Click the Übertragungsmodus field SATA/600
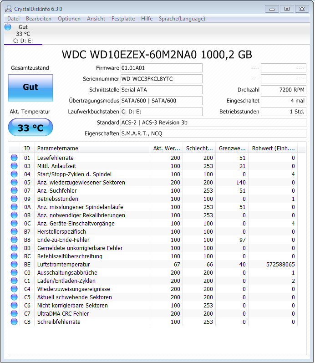The width and height of the screenshot is (315, 363). [162, 101]
